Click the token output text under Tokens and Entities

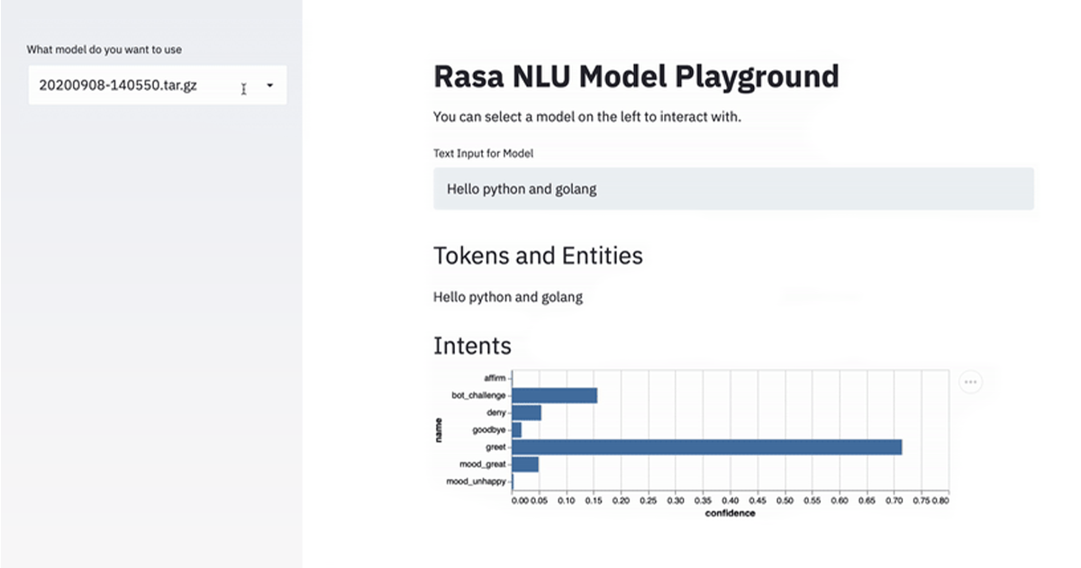507,297
